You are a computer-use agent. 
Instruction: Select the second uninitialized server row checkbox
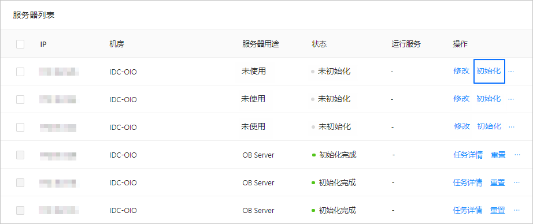20,99
